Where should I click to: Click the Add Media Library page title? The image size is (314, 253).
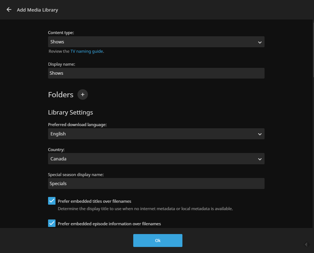pyautogui.click(x=37, y=10)
